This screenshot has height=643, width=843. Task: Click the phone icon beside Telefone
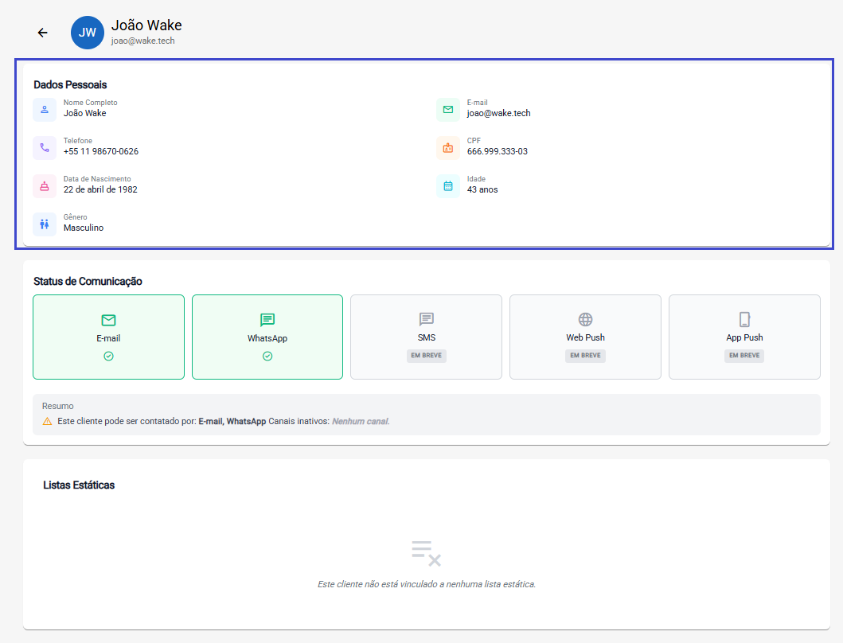45,147
